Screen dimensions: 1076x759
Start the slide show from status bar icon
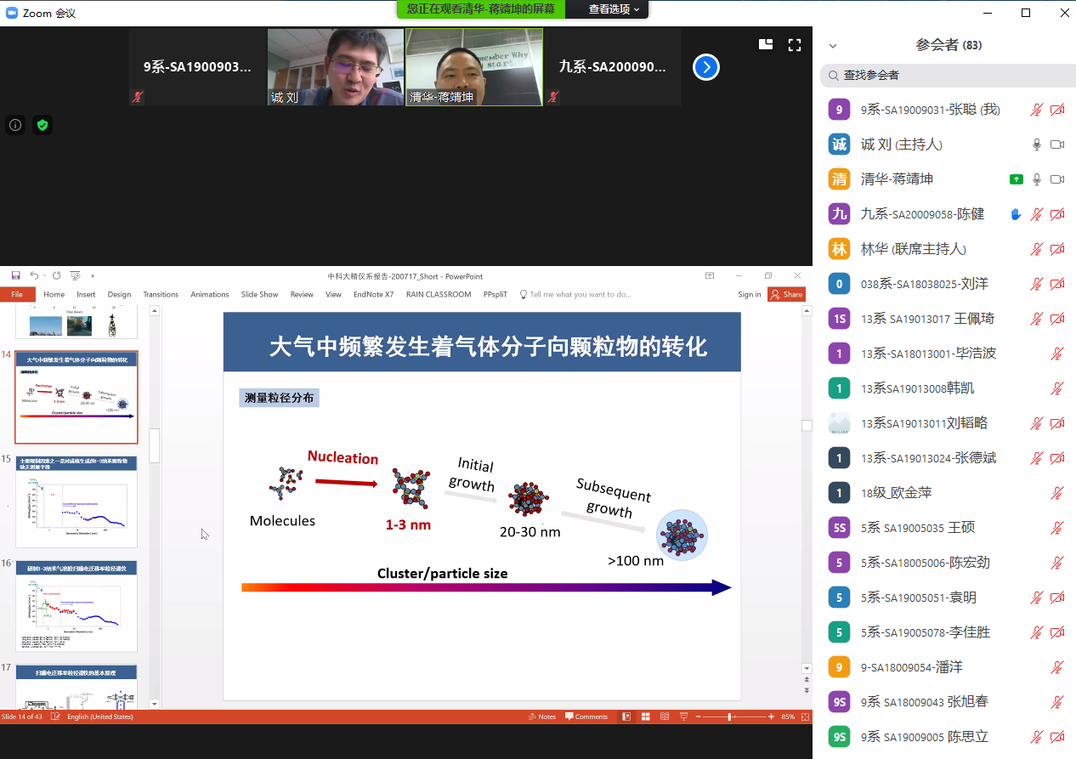(x=683, y=717)
